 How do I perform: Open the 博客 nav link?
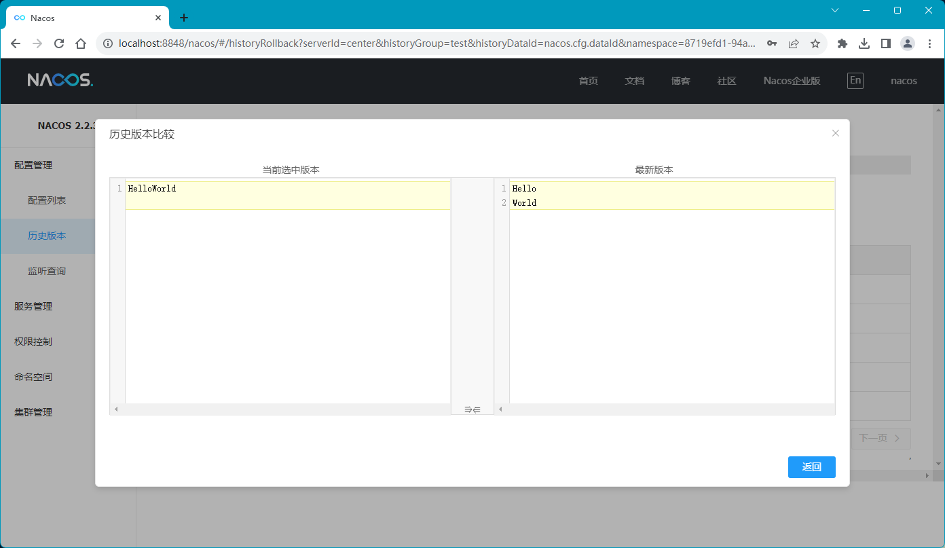pos(681,81)
